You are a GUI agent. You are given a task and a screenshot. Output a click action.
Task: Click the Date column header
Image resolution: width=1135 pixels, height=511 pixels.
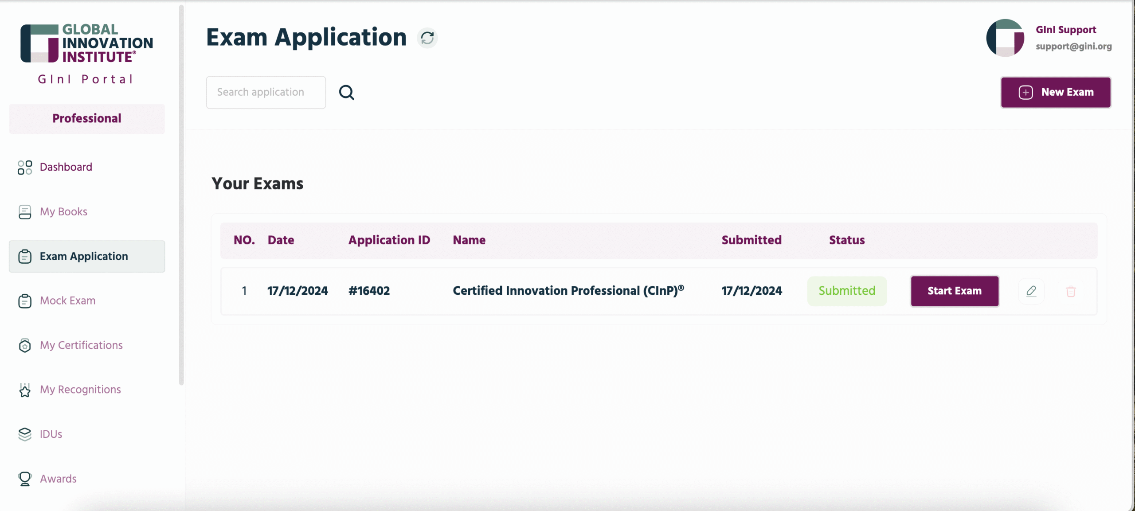point(281,240)
